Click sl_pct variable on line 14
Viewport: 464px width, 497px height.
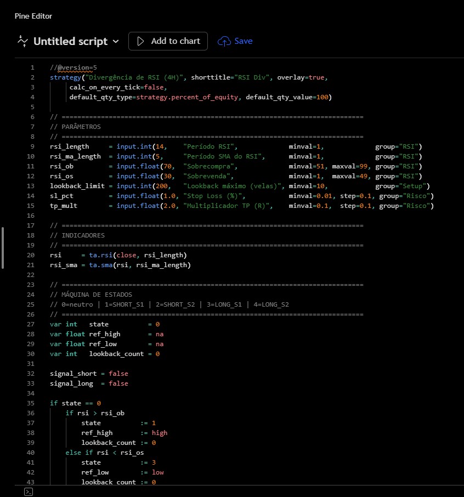pos(61,196)
